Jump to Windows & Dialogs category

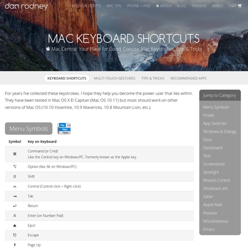coord(220,131)
